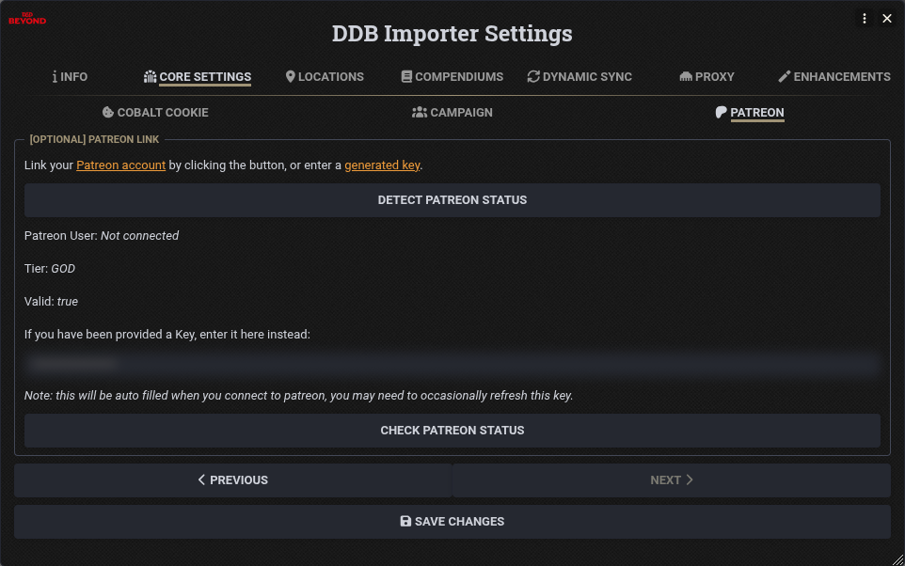Focus the Patreon key input field
Screen dimensions: 905x566
pos(452,364)
